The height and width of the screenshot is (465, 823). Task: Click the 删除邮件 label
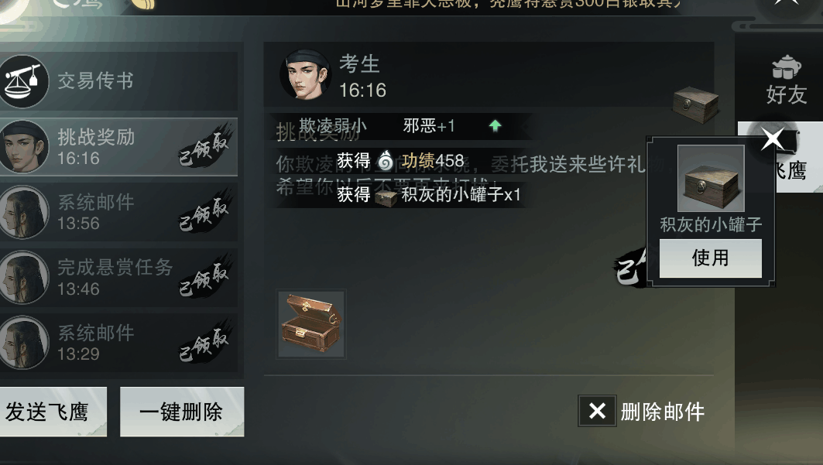663,412
